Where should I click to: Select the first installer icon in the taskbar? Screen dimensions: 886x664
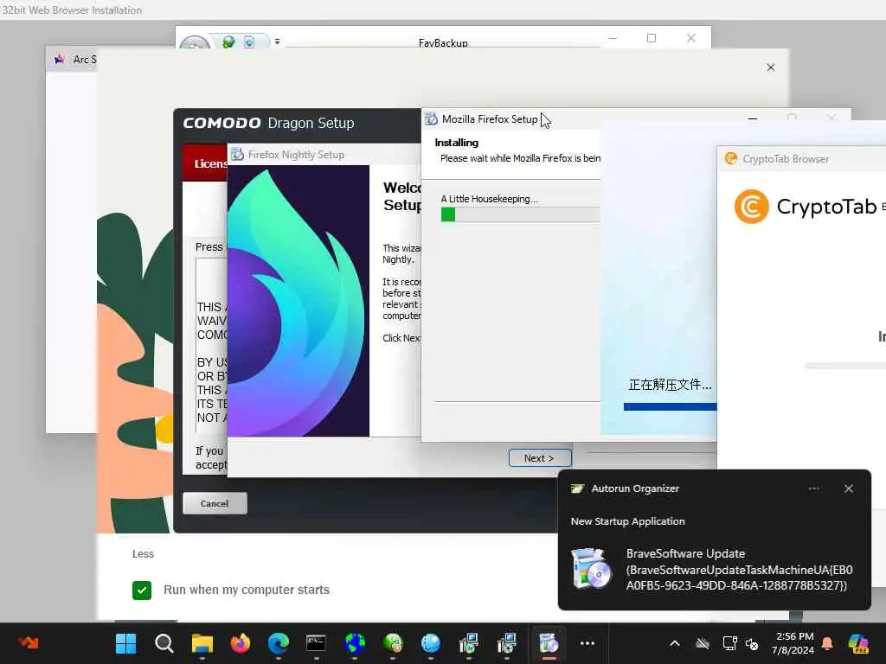[x=469, y=643]
